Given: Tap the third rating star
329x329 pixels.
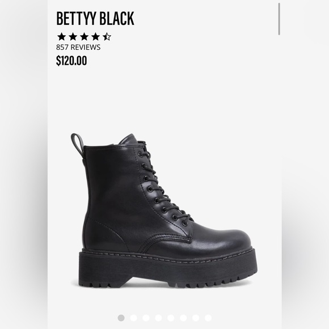Looking at the screenshot, I should point(84,36).
